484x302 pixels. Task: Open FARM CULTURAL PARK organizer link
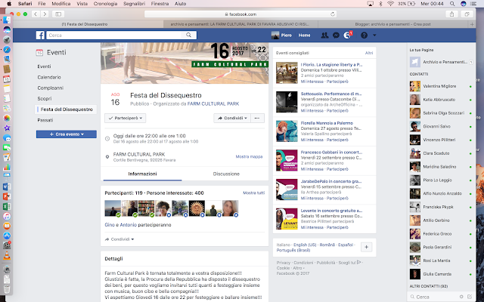[x=213, y=104]
